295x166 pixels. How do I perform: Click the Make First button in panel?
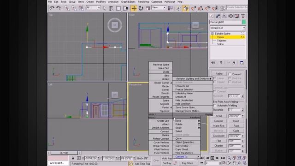click(x=219, y=126)
